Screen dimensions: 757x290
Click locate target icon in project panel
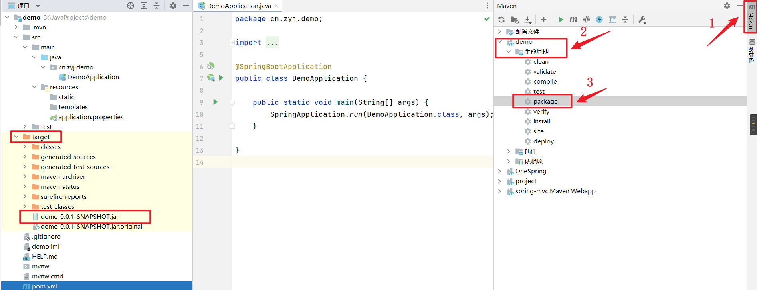[131, 6]
